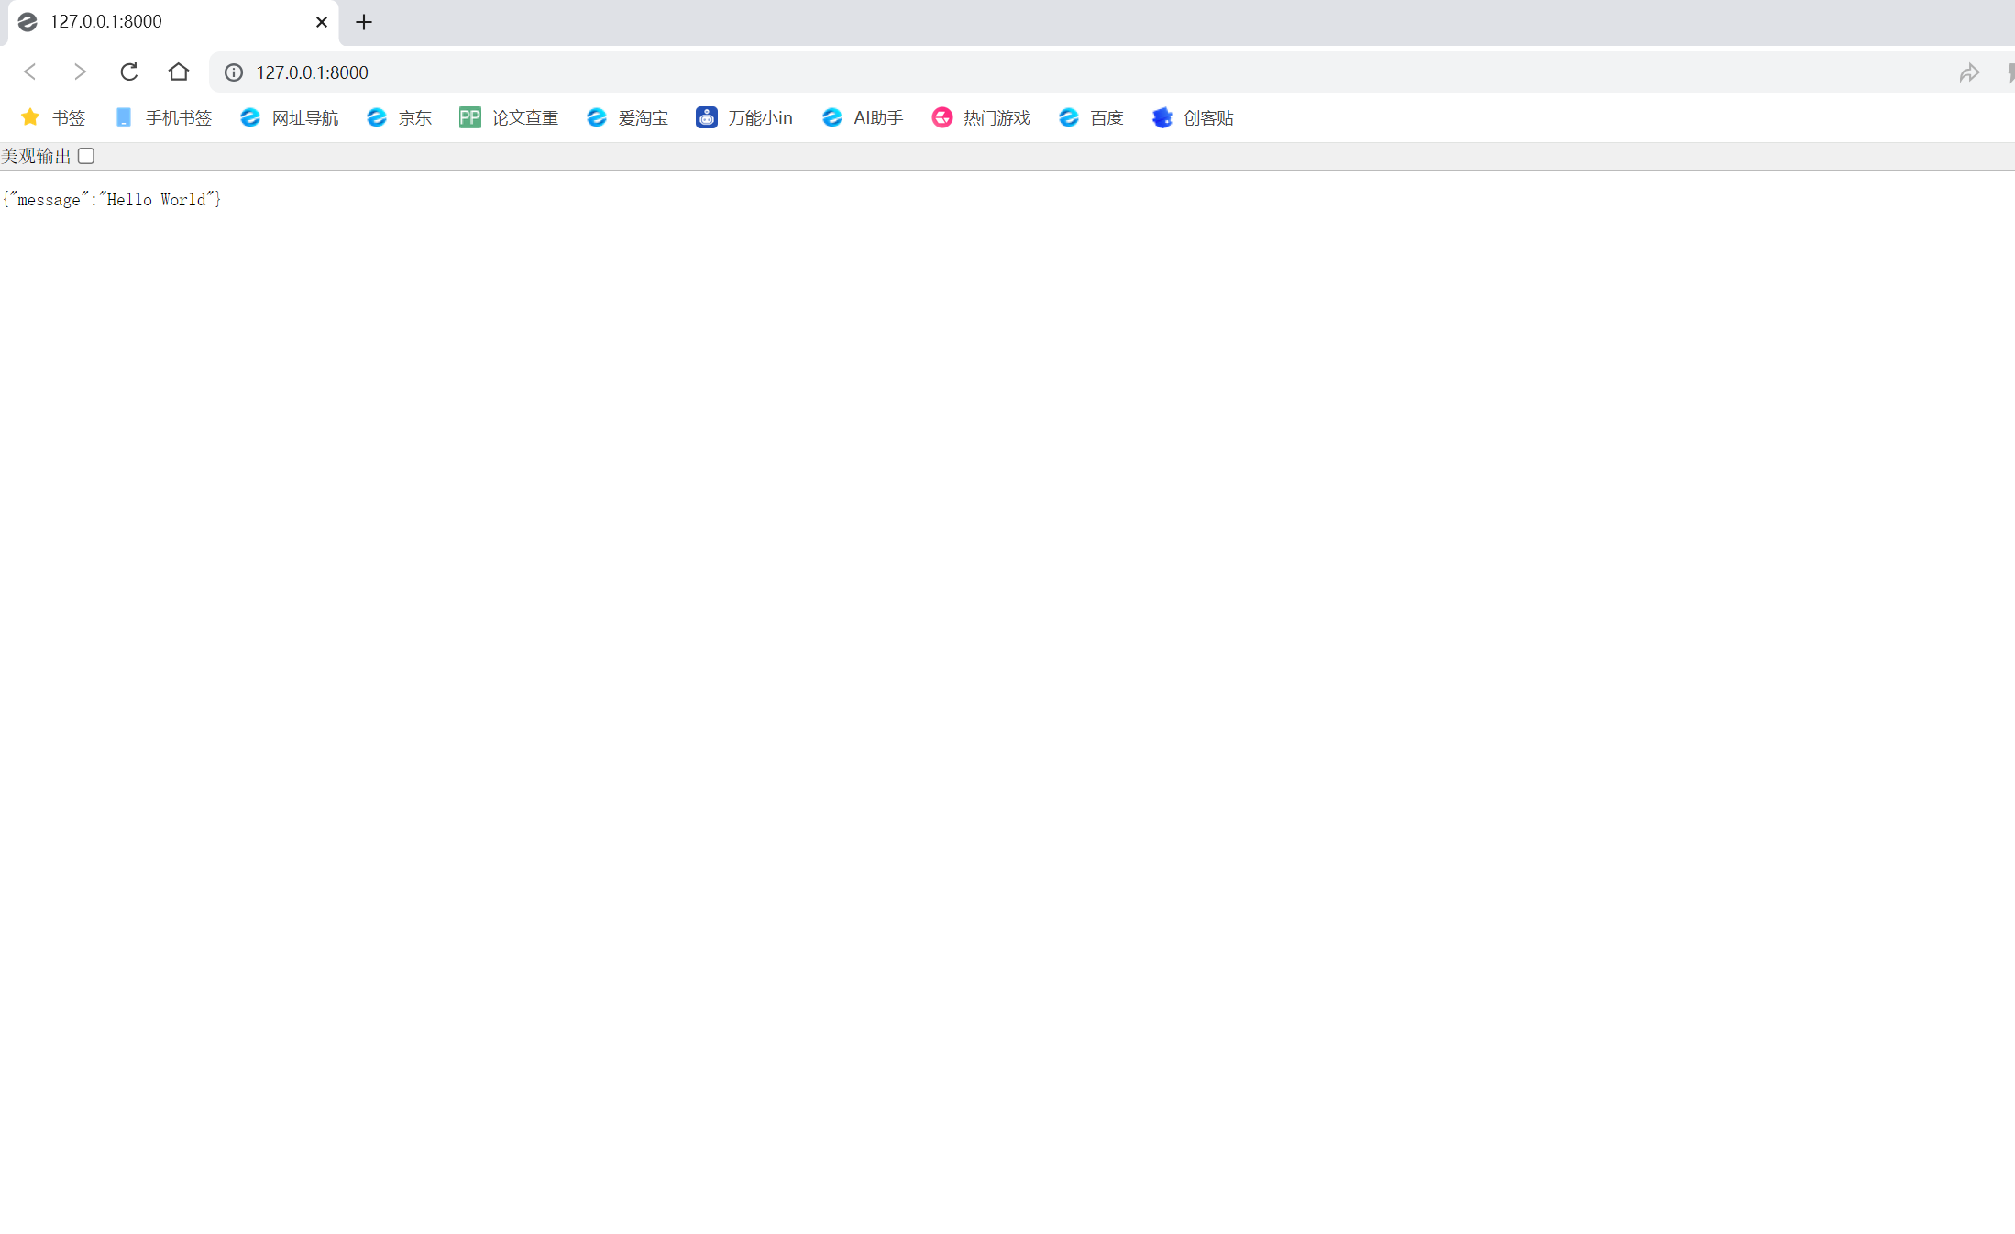The image size is (2015, 1234).
Task: Reload the current page
Action: tap(129, 72)
